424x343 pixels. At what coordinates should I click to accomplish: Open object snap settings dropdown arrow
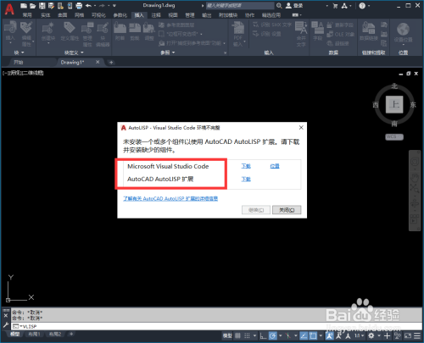(x=321, y=335)
